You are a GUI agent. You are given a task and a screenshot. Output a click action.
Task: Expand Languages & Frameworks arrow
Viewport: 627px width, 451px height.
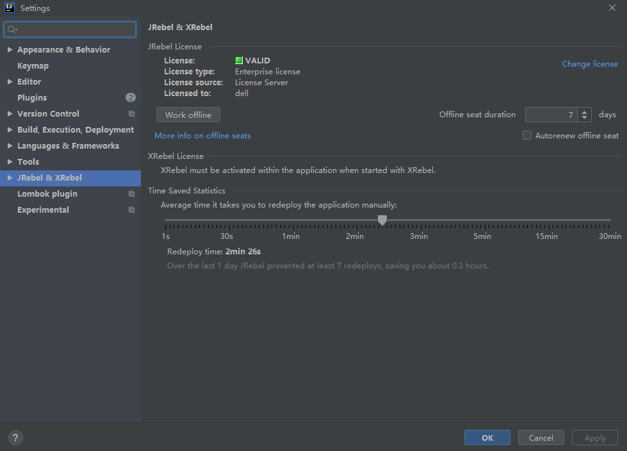[x=10, y=145]
